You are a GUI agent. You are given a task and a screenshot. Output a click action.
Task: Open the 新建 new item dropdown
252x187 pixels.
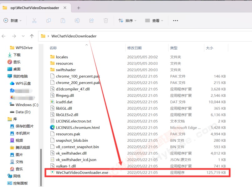coord(13,21)
